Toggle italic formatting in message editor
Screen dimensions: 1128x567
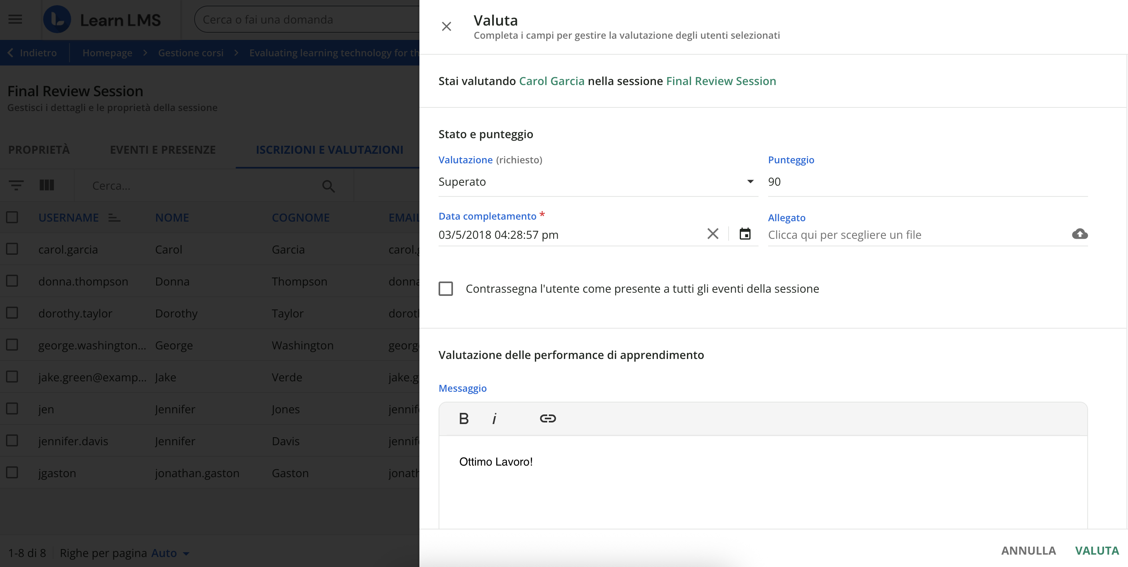tap(494, 418)
